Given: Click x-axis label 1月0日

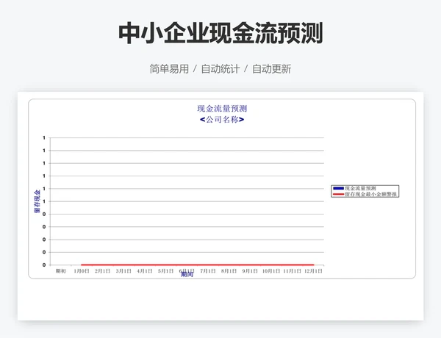Looking at the screenshot, I should pos(82,271).
